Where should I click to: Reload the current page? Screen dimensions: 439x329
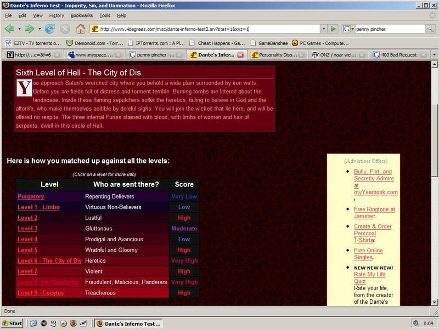pos(50,29)
